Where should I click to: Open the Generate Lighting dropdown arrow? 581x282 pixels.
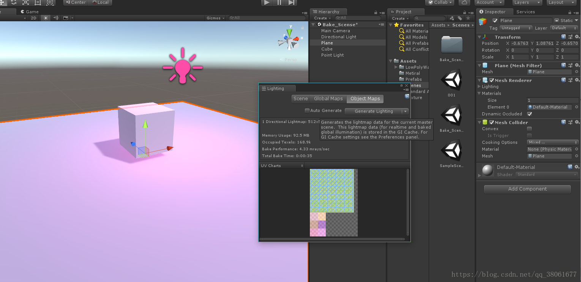point(406,111)
